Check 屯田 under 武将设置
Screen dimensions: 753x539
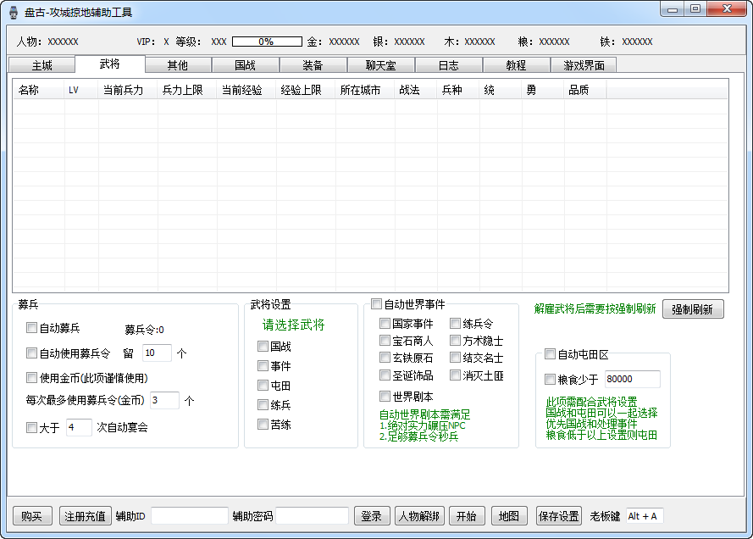263,385
